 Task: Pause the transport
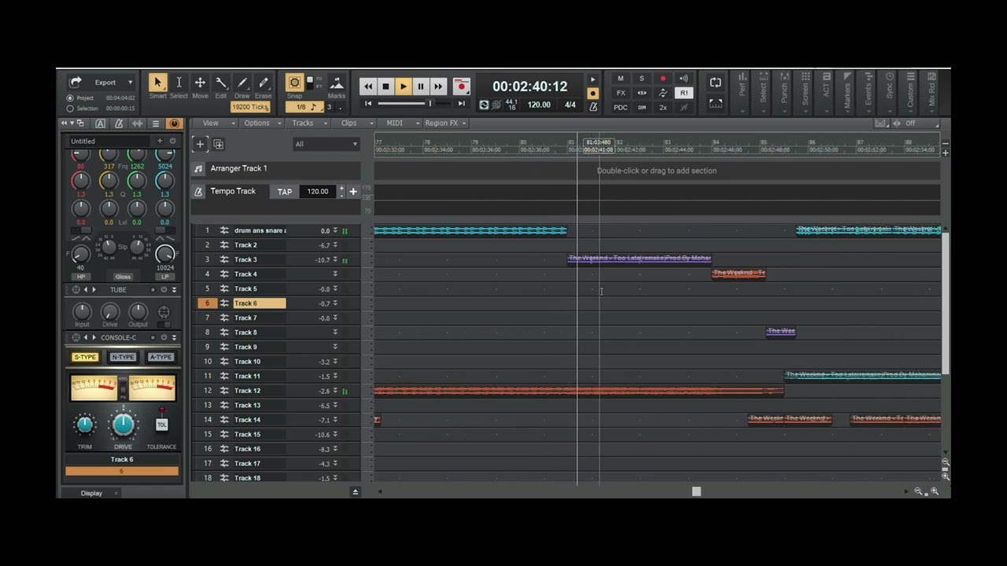(420, 86)
